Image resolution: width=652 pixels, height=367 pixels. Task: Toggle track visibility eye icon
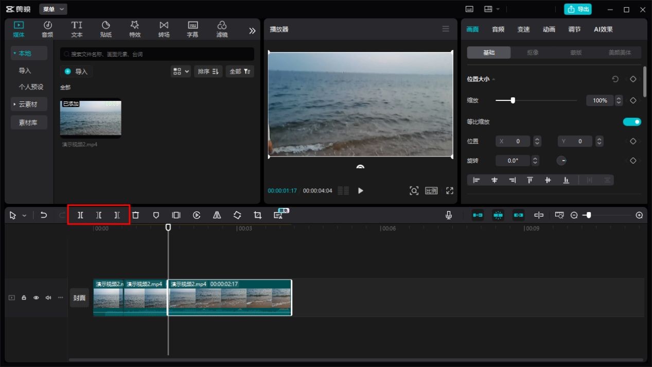(x=36, y=298)
